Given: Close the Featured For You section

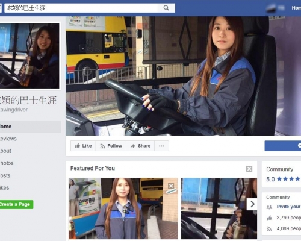Looking at the screenshot, I should coord(249,169).
